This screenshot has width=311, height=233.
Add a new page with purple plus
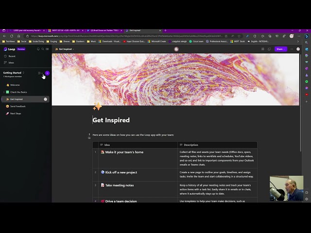click(47, 73)
